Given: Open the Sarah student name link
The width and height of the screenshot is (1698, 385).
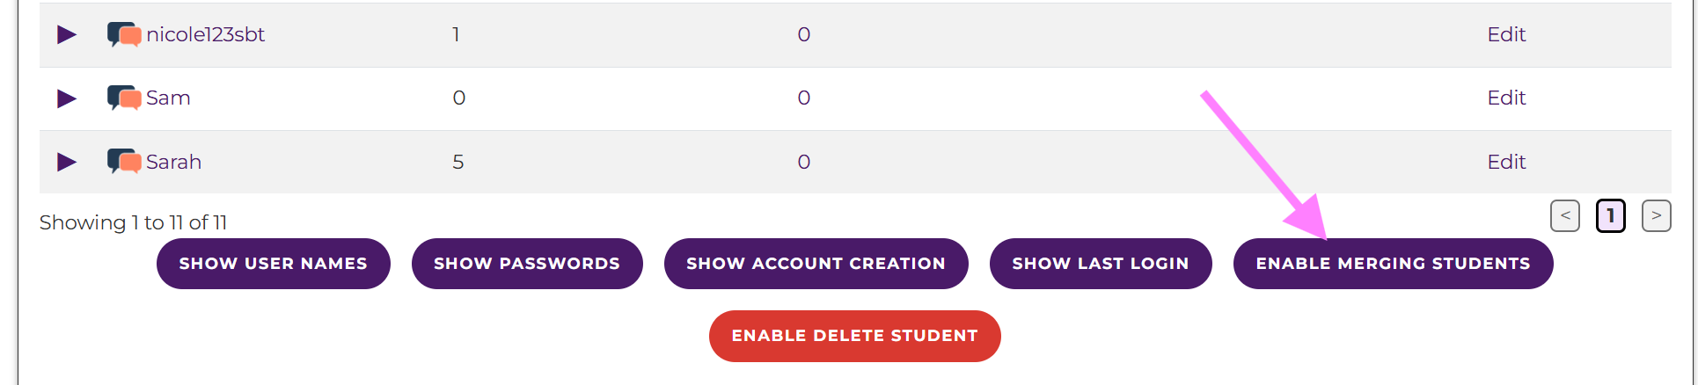Looking at the screenshot, I should point(173,162).
